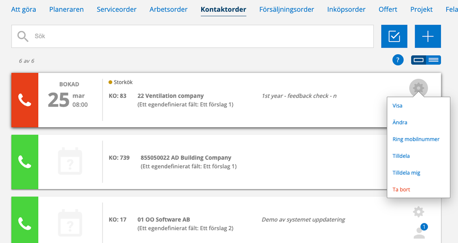This screenshot has height=243, width=458.
Task: Click into the Sök search field
Action: 192,37
